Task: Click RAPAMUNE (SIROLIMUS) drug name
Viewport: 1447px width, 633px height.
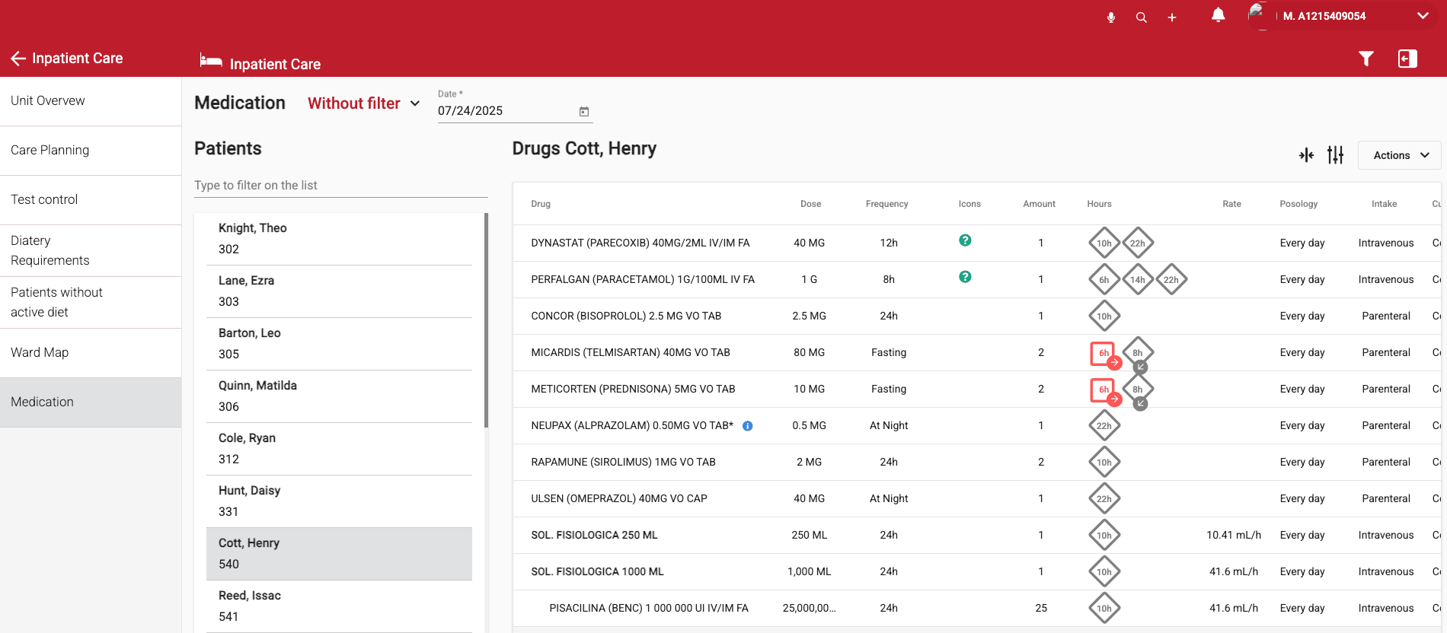Action: click(x=623, y=463)
